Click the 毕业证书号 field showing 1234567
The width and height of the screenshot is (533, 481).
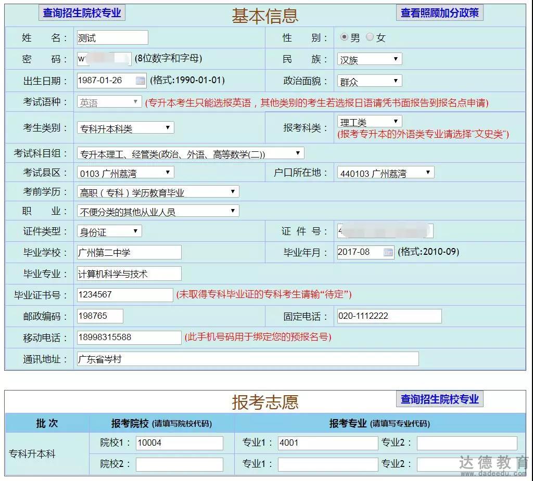pos(125,294)
